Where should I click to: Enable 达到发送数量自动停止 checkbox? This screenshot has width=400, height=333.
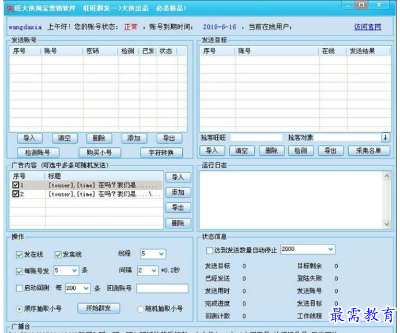209,251
